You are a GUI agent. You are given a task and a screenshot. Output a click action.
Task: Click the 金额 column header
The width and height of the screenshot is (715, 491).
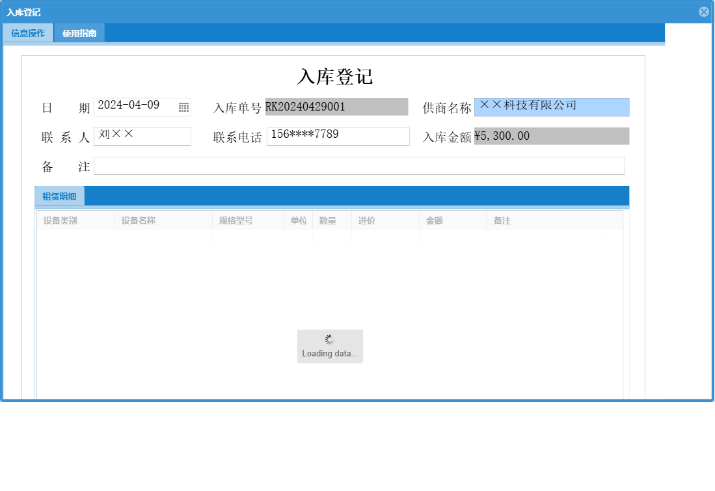point(435,220)
